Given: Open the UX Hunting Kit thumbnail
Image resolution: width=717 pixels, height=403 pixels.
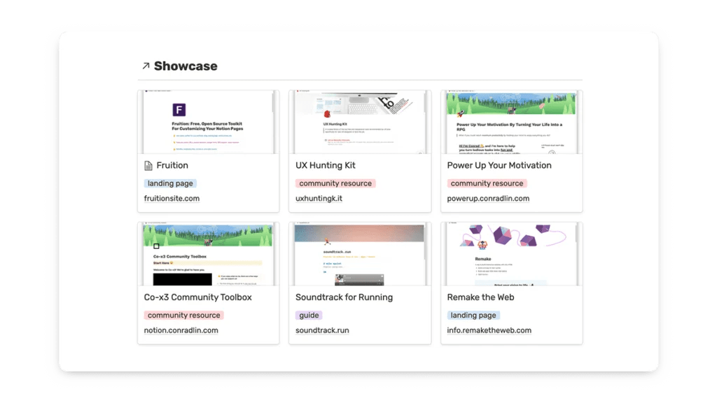Looking at the screenshot, I should (360, 122).
